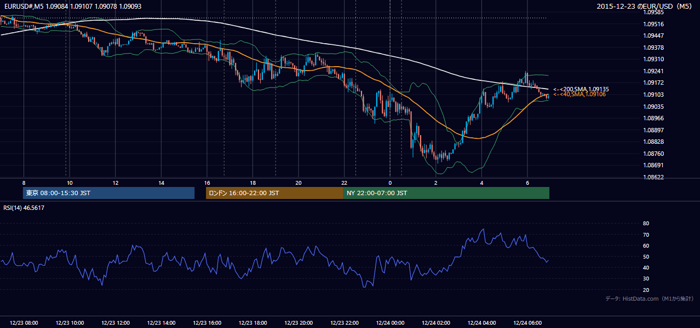Click price axis value 1.08828
This screenshot has height=328, width=700.
tap(653, 142)
